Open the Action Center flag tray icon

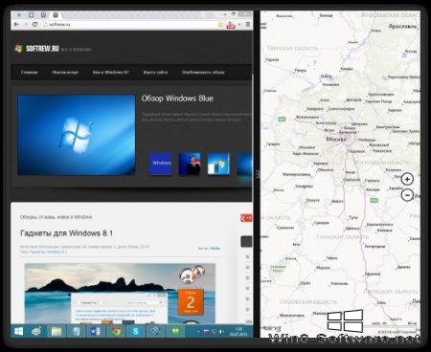tap(206, 332)
